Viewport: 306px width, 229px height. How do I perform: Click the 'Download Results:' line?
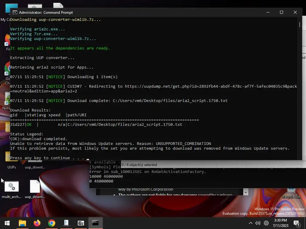click(x=30, y=110)
